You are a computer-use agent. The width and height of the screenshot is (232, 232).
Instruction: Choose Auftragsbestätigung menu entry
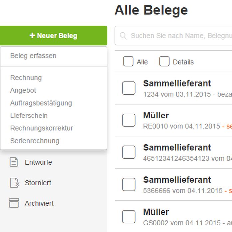[41, 103]
